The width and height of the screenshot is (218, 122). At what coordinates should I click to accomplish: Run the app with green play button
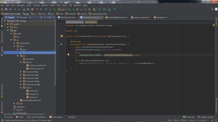[x=69, y=9]
